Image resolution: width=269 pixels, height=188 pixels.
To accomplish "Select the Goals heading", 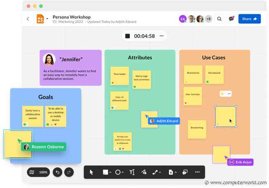I will click(46, 97).
